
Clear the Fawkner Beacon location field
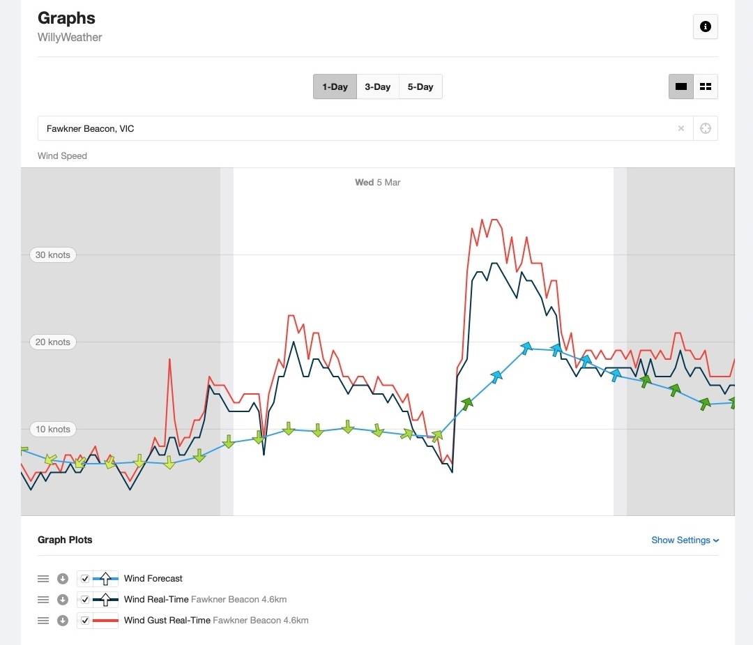[681, 128]
